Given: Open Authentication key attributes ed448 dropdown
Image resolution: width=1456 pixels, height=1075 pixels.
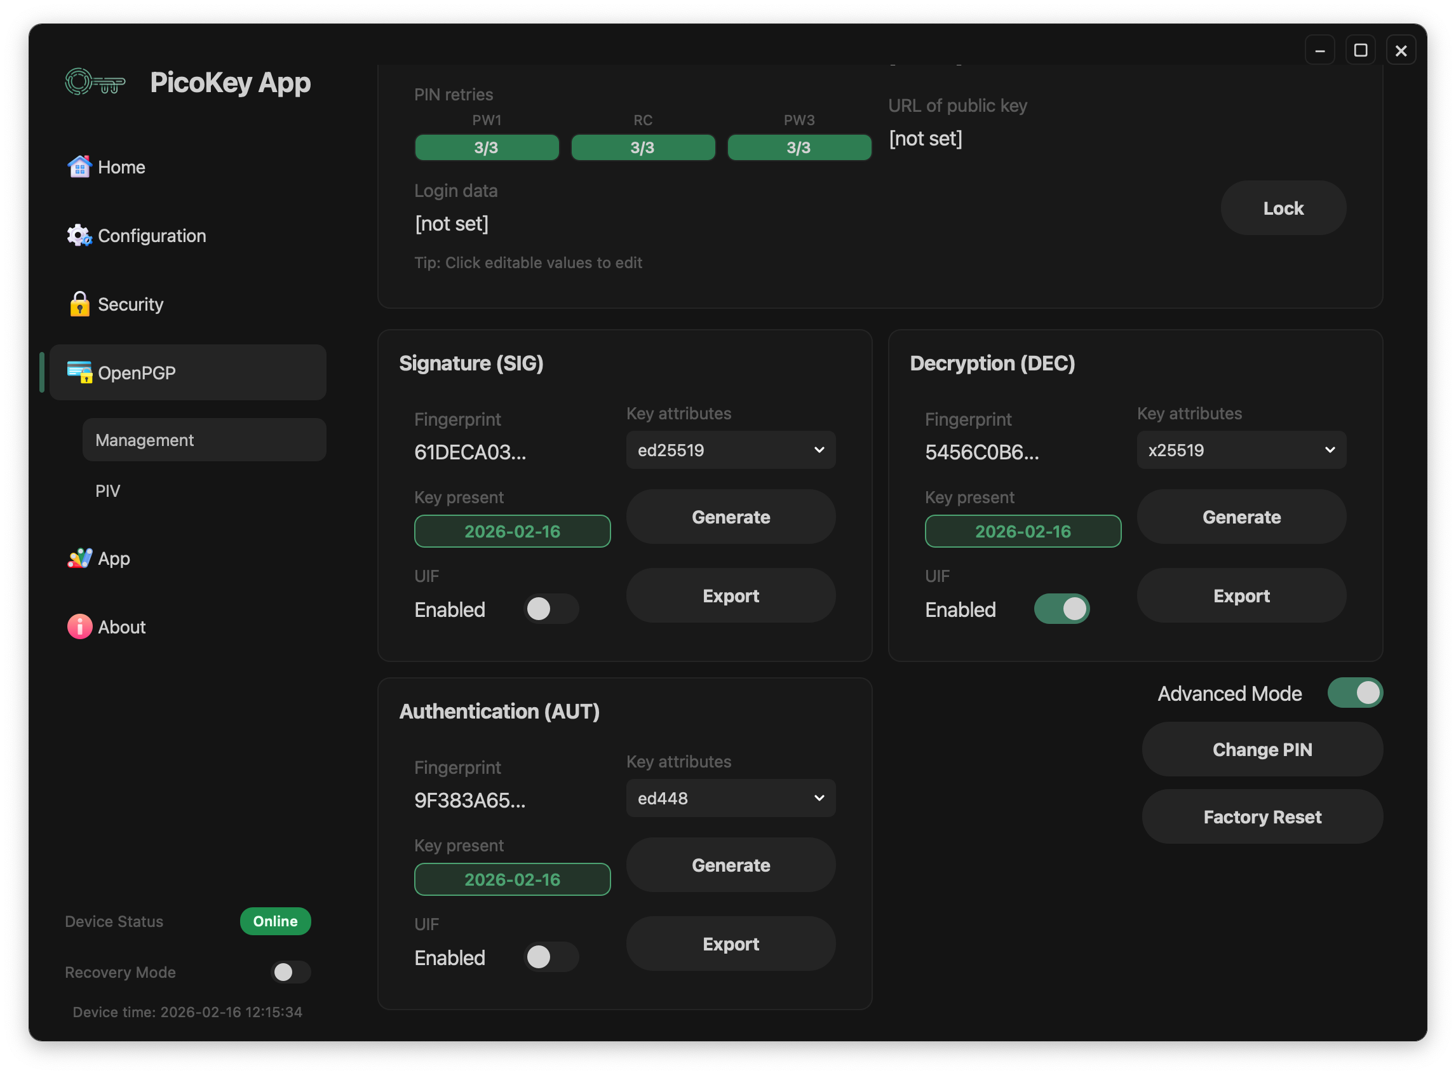Looking at the screenshot, I should tap(731, 799).
